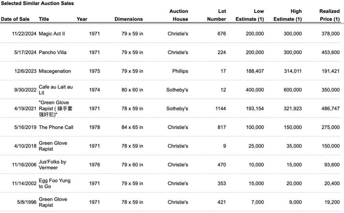Viewport: 344px width, 213px height.
Task: Select the Magic Act II title cell
Action: tap(52, 33)
